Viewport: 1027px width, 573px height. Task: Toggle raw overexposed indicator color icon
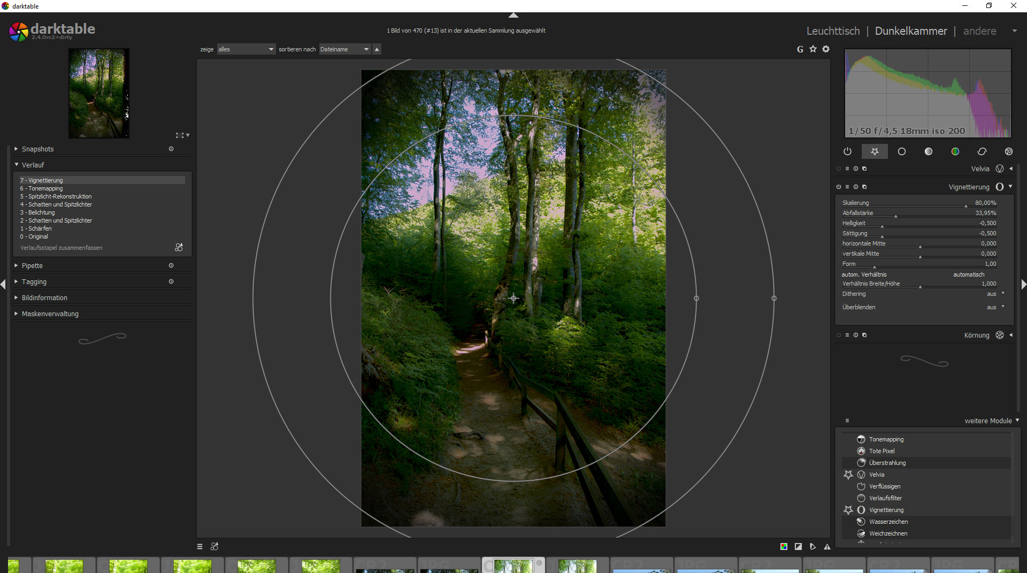click(x=784, y=546)
